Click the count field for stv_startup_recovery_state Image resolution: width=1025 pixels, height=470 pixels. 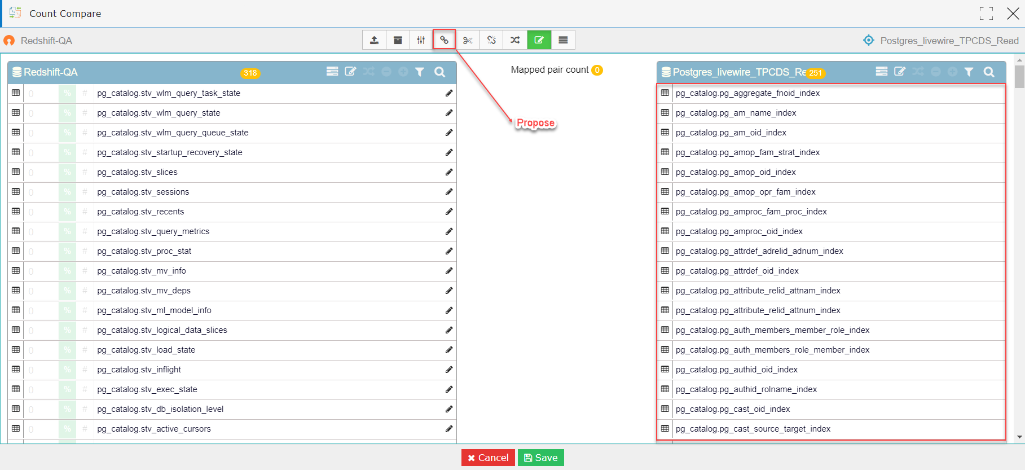pyautogui.click(x=41, y=152)
